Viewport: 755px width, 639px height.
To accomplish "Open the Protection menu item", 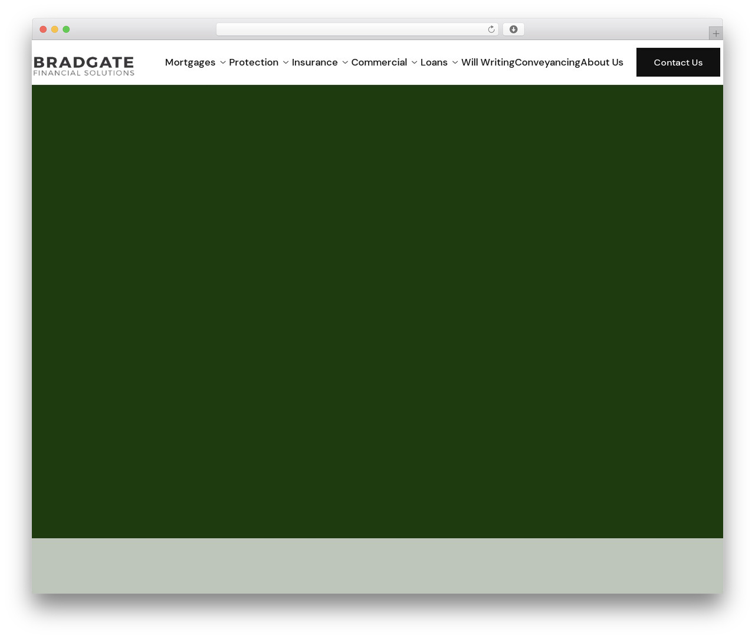I will 254,62.
